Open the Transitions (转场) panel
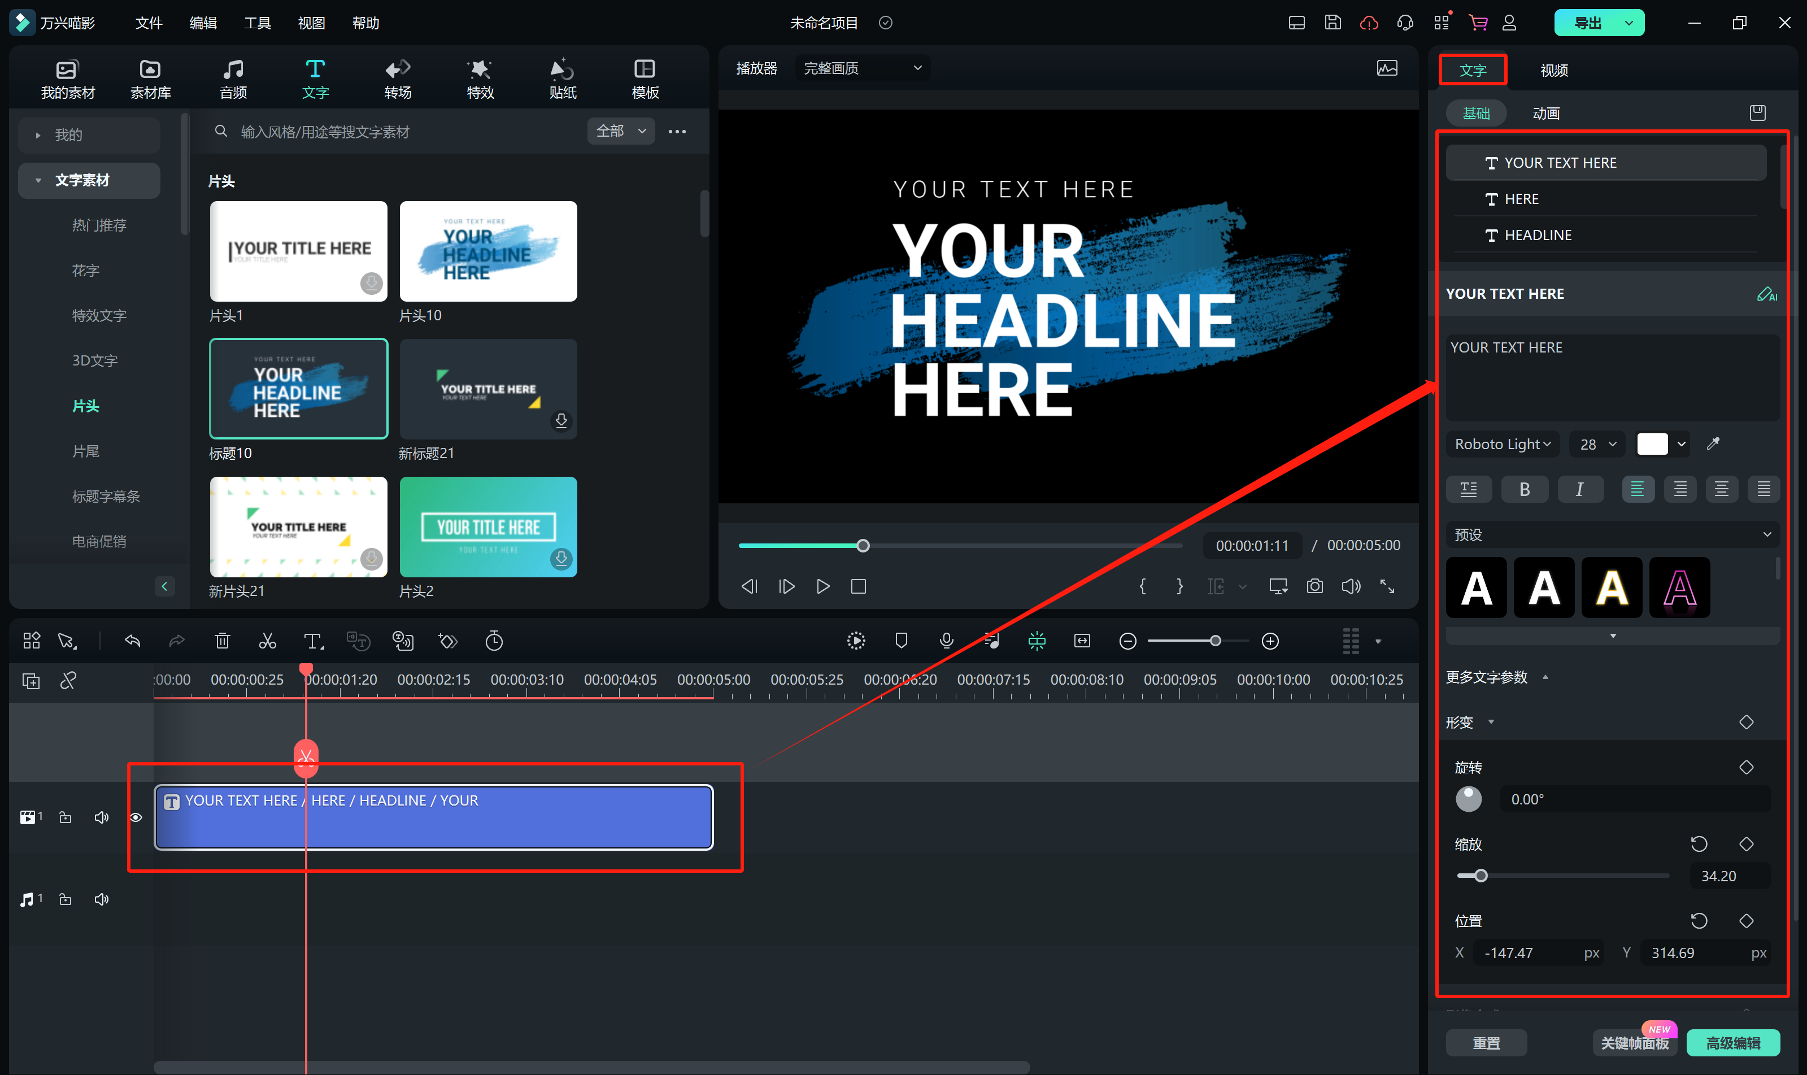The height and width of the screenshot is (1075, 1807). click(398, 78)
